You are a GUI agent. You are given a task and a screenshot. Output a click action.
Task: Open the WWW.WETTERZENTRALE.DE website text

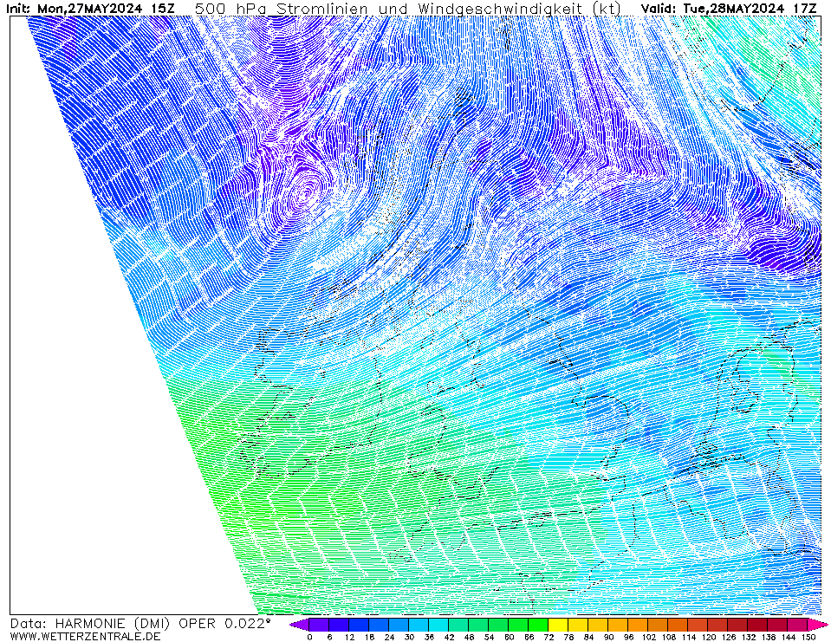[85, 636]
